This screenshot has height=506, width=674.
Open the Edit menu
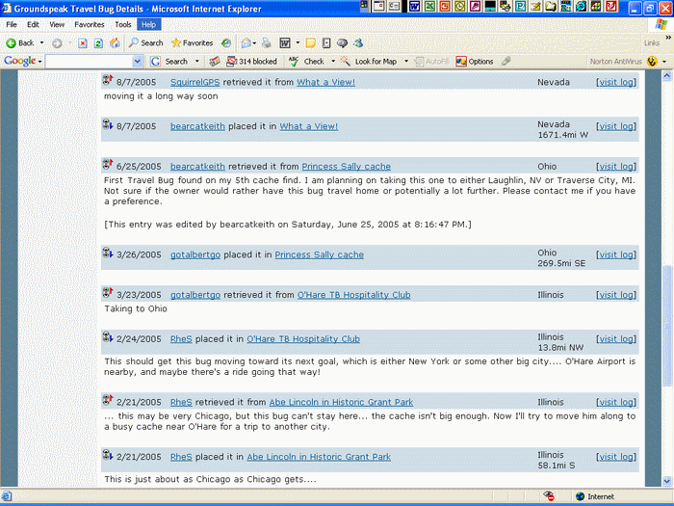pyautogui.click(x=33, y=24)
